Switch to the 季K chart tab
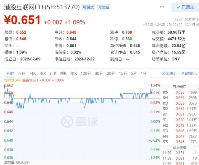The height and width of the screenshot is (165, 199). pos(63,73)
